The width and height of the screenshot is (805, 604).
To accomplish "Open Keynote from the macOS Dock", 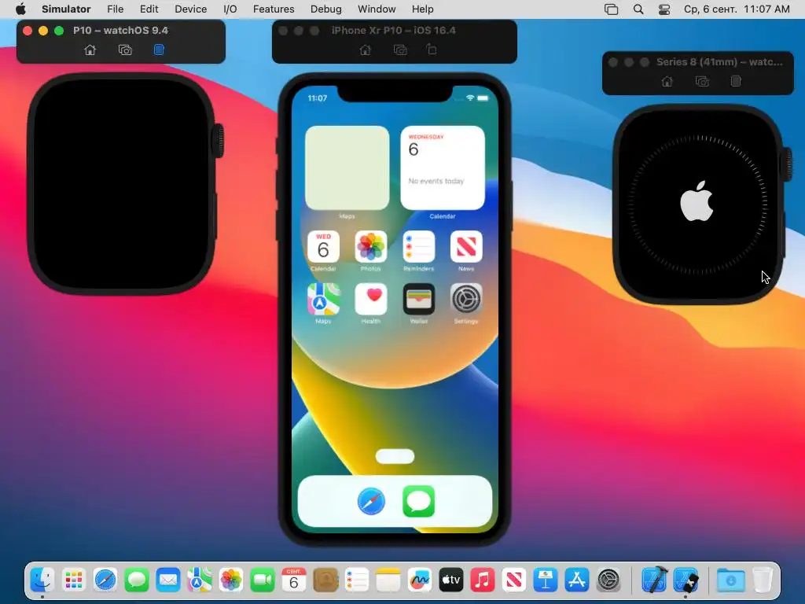I will point(546,580).
